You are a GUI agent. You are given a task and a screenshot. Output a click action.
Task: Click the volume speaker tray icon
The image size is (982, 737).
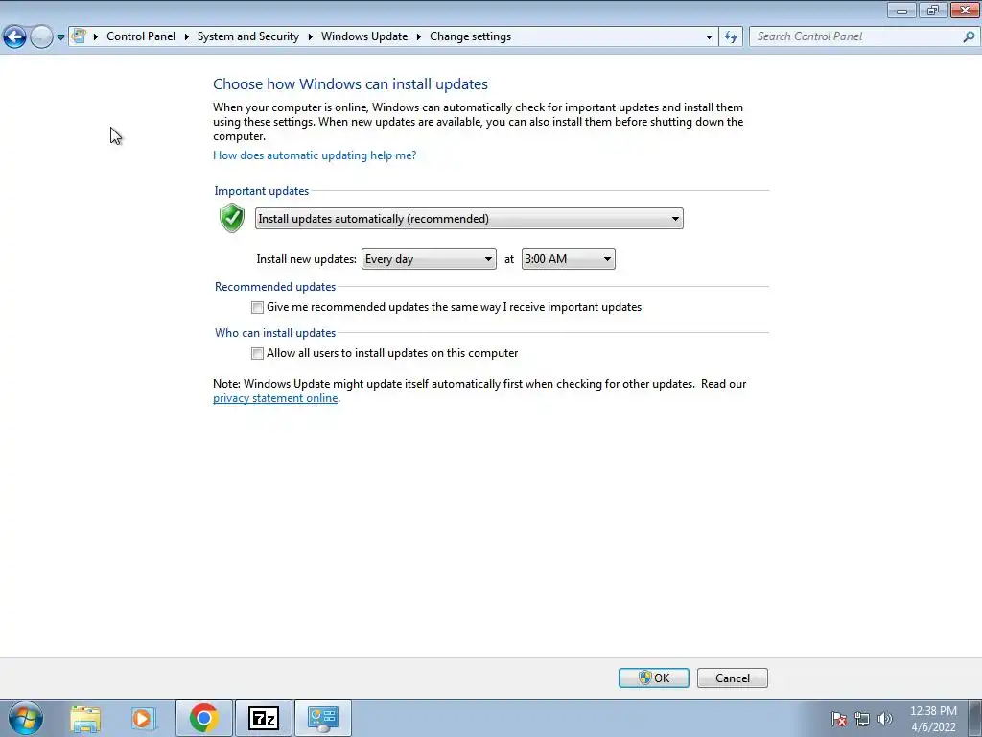(x=885, y=719)
